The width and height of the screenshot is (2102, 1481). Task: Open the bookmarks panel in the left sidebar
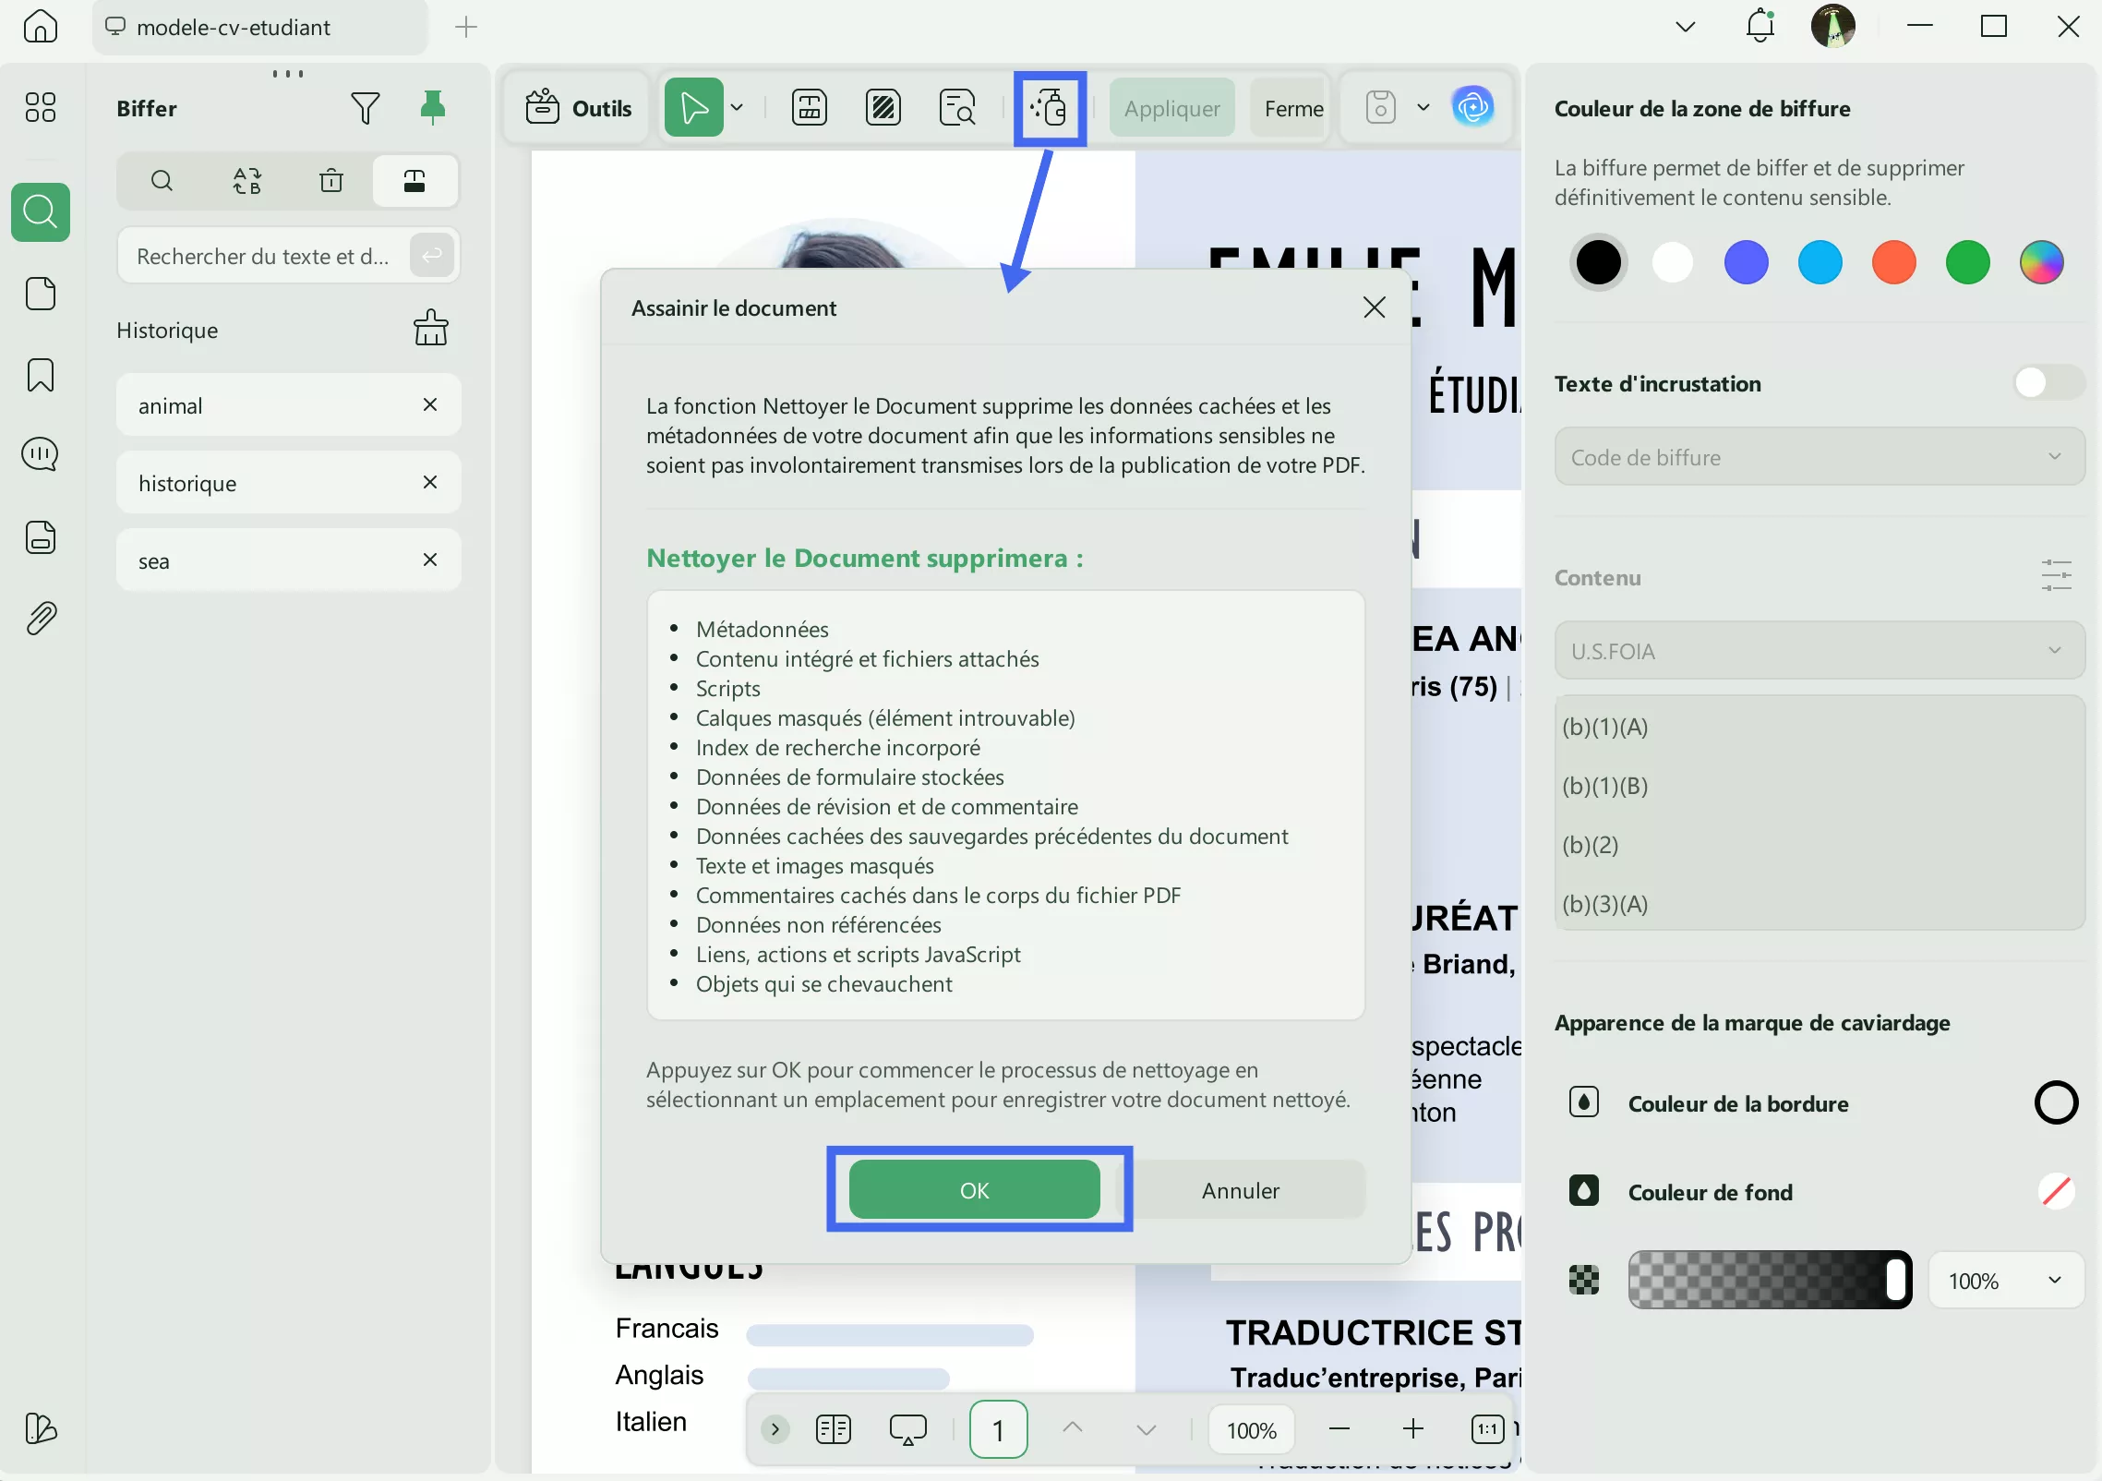(x=41, y=376)
